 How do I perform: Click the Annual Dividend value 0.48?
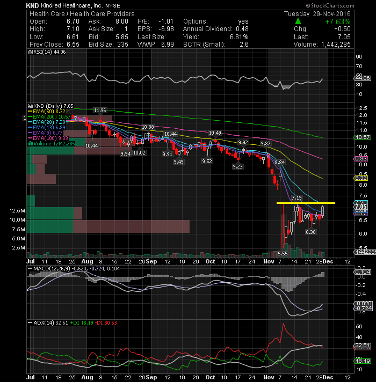click(x=242, y=29)
